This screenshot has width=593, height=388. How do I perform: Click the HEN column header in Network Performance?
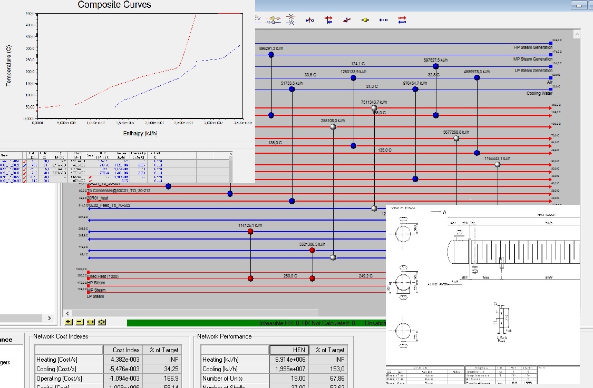pos(290,350)
